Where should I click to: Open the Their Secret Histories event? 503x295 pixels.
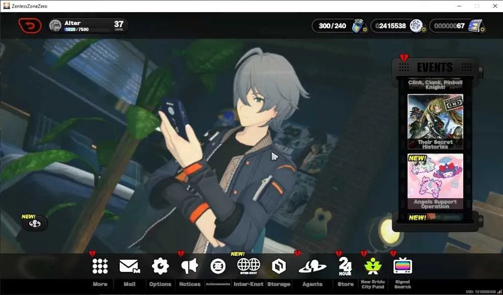(x=435, y=121)
